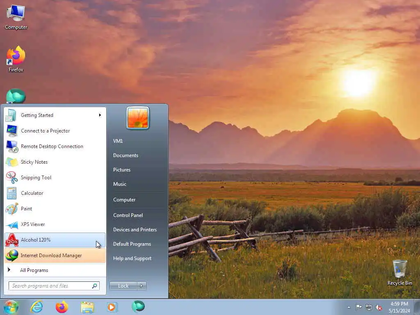Open Documents from Start menu
The image size is (420, 315).
(x=126, y=155)
